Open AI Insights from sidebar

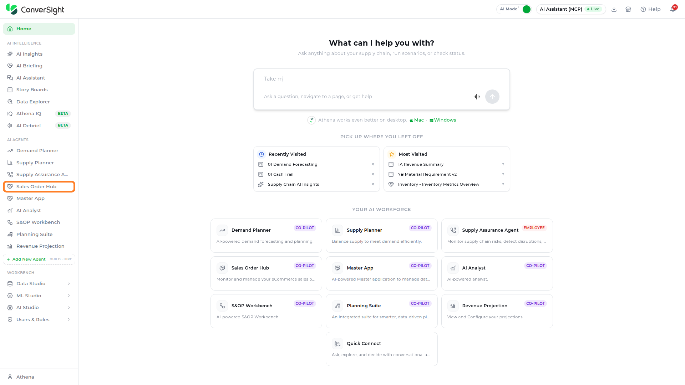click(39, 54)
